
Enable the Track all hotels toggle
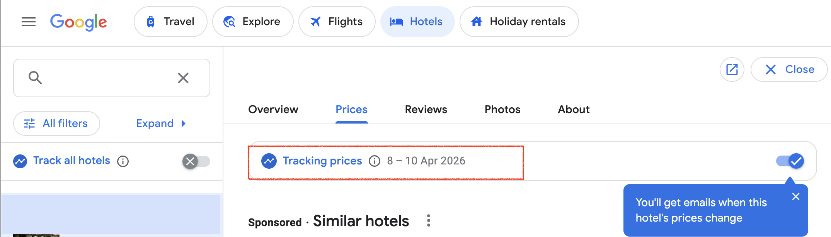196,161
